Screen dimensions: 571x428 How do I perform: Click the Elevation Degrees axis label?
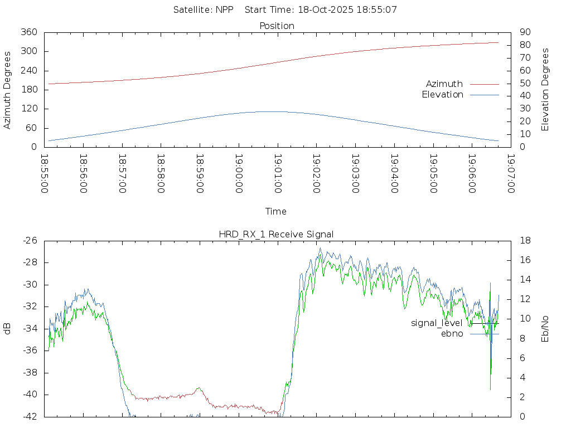(x=545, y=90)
